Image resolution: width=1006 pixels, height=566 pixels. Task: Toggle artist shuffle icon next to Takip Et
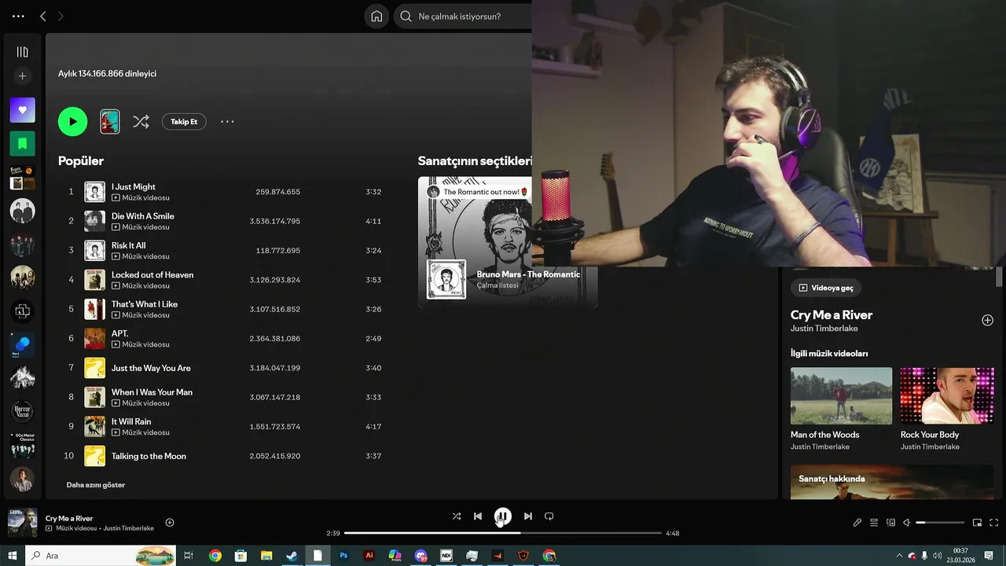click(x=141, y=122)
